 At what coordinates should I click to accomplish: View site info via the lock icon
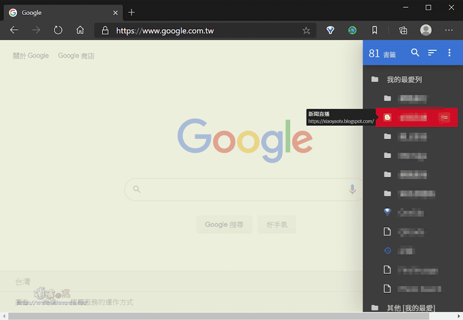tap(105, 30)
